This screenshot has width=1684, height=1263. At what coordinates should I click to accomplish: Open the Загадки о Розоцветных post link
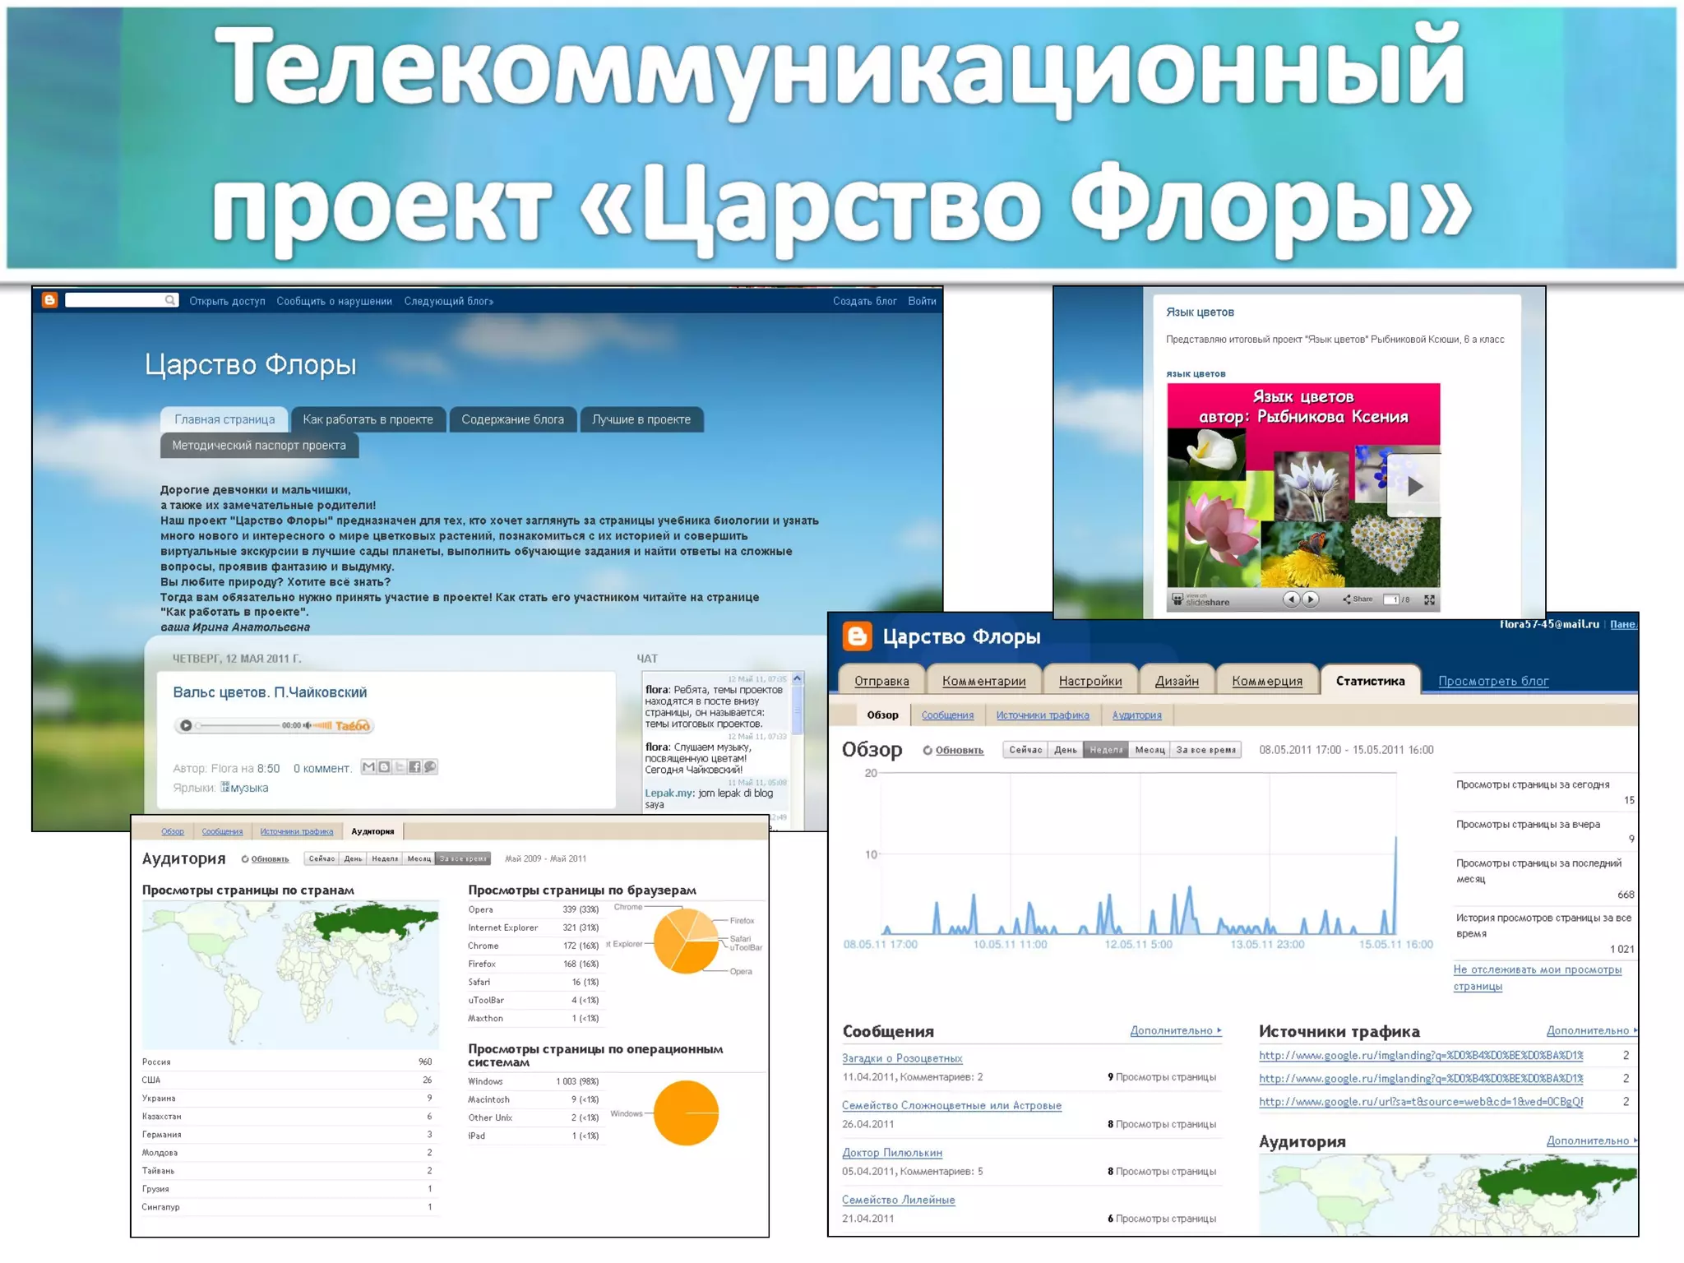click(x=901, y=1058)
